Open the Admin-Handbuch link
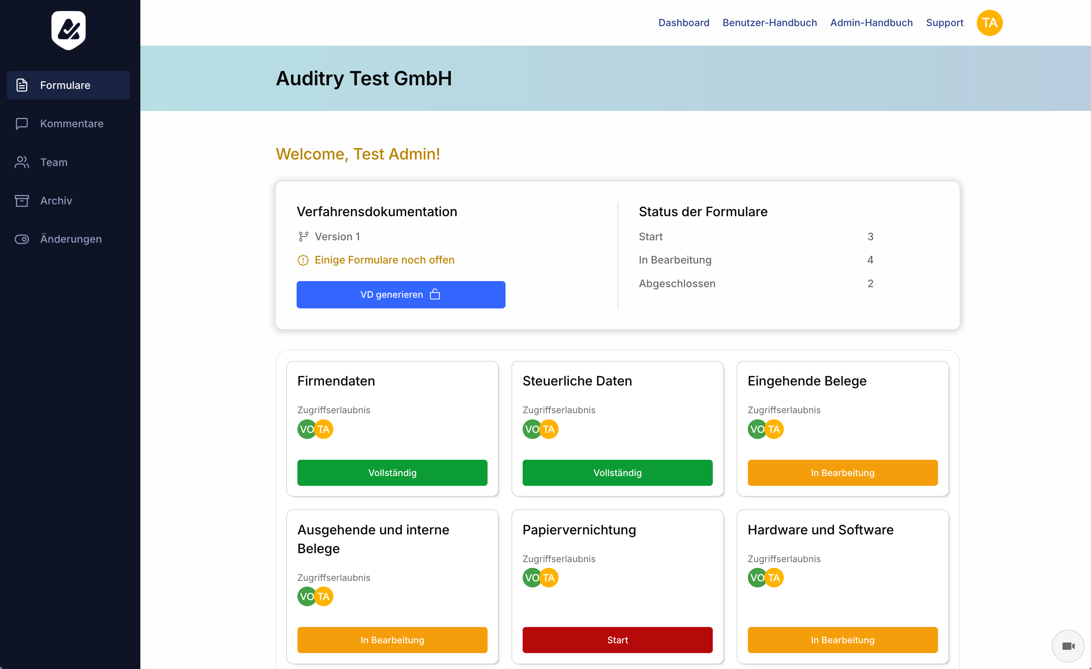The height and width of the screenshot is (669, 1091). [x=871, y=22]
